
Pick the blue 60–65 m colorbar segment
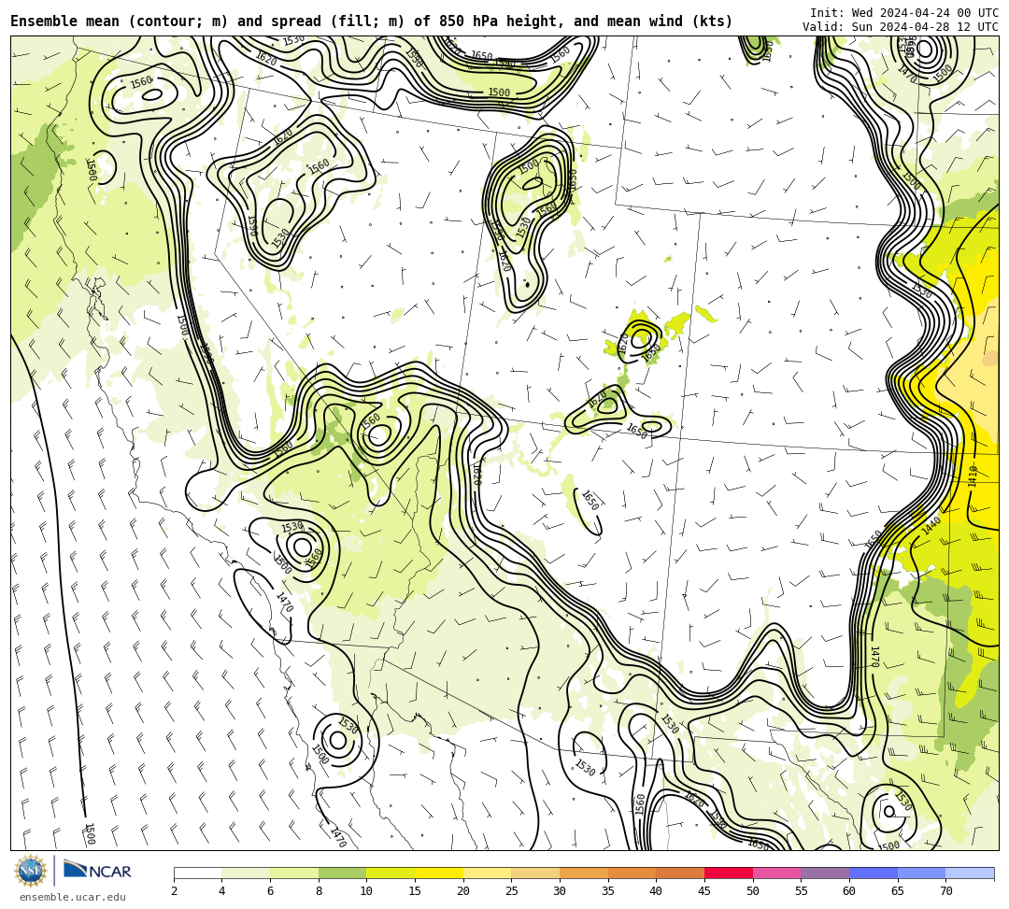click(x=874, y=873)
